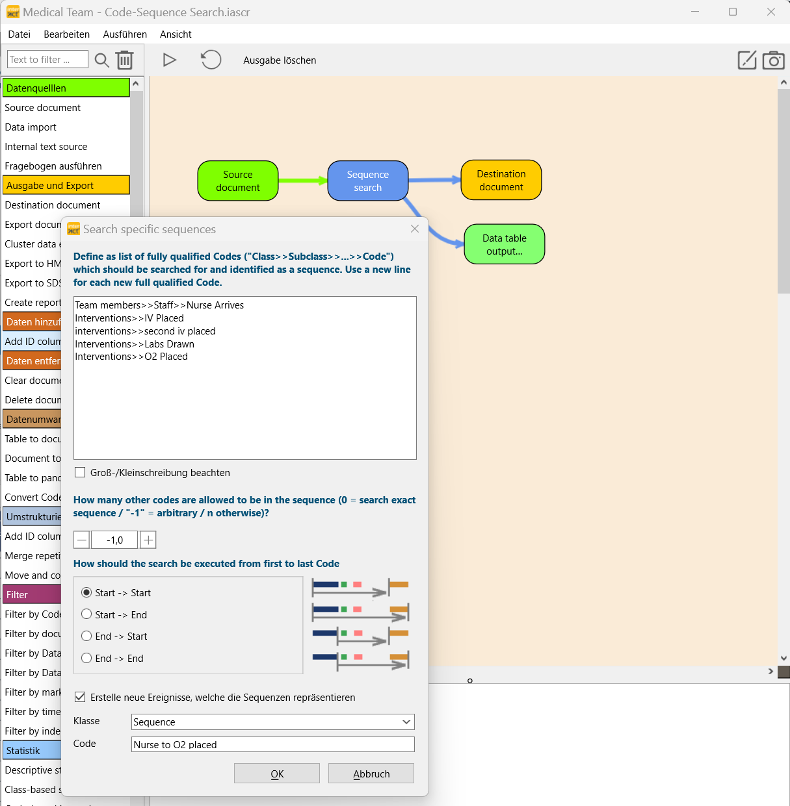
Task: Select the Datenquelllen category header
Action: [66, 88]
